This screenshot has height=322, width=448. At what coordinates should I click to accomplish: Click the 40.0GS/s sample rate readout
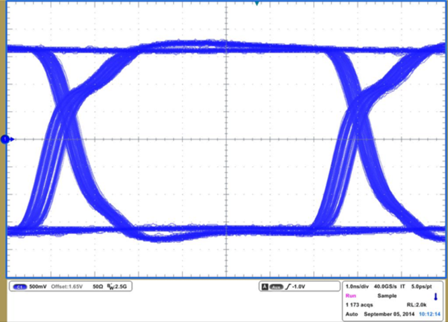pyautogui.click(x=385, y=286)
